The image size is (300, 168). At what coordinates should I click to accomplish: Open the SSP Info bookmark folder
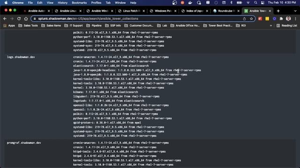113,26
